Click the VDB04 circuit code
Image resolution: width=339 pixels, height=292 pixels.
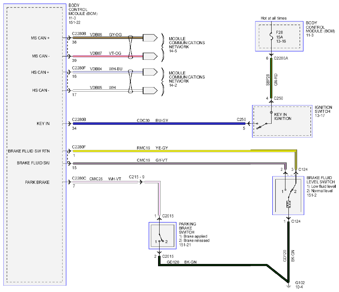point(96,69)
